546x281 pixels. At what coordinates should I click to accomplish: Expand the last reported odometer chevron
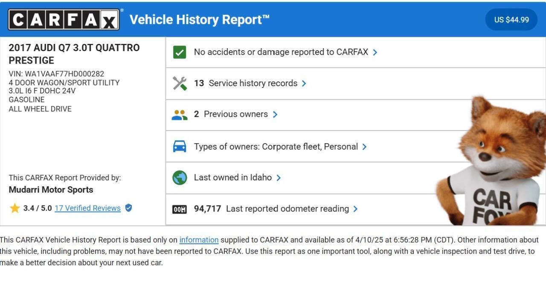click(355, 209)
